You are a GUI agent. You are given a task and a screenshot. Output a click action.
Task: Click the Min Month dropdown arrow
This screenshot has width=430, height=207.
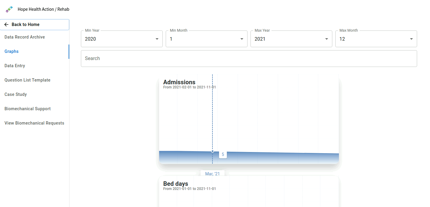click(242, 39)
